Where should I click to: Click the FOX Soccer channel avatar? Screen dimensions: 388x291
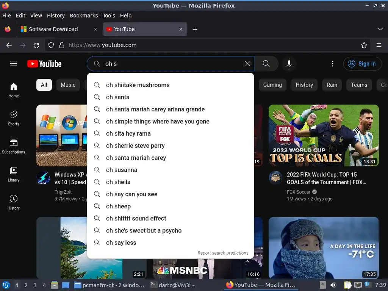(275, 178)
